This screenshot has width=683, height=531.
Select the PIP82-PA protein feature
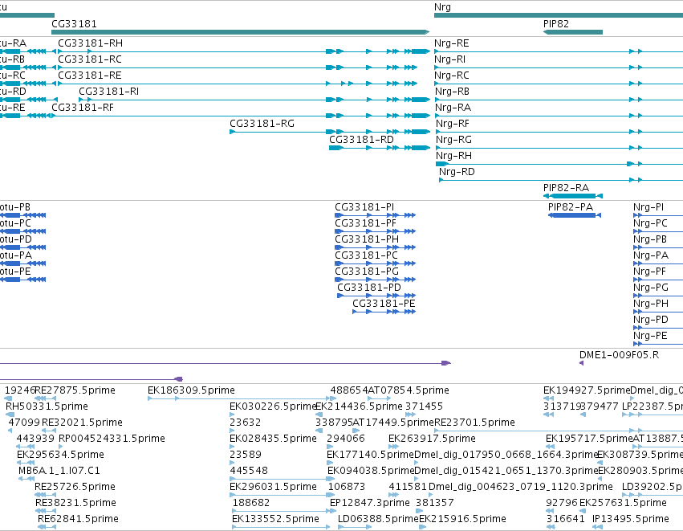(575, 215)
